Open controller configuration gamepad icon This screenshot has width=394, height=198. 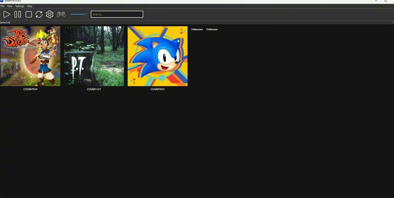61,14
